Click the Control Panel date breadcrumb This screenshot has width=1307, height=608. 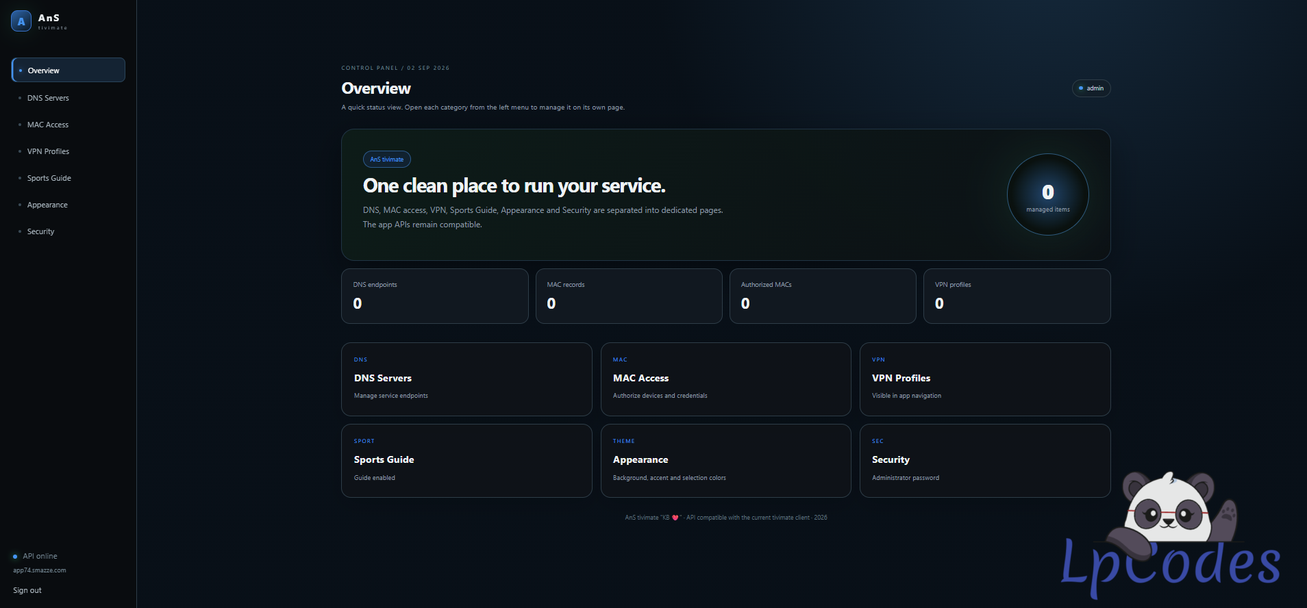[x=395, y=68]
